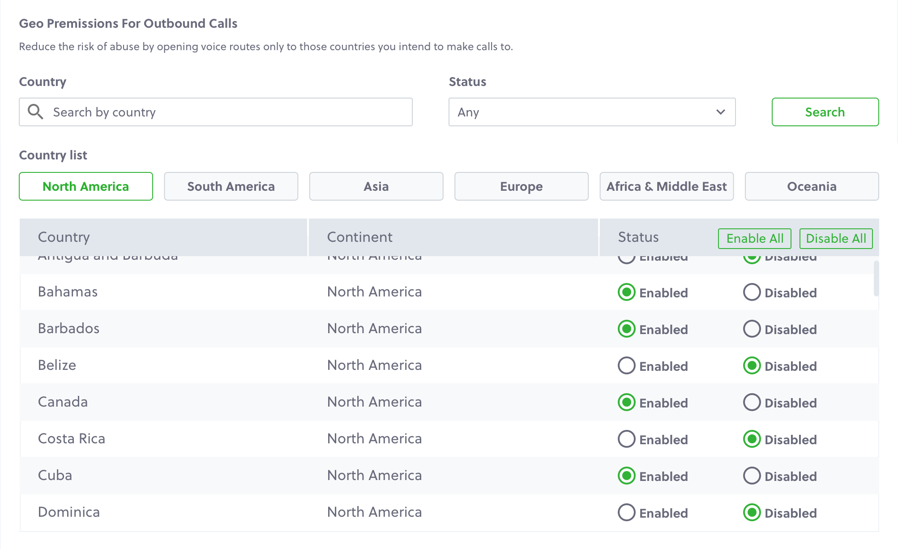Disable outbound calls to Canada
The height and width of the screenshot is (549, 898).
[x=752, y=402]
